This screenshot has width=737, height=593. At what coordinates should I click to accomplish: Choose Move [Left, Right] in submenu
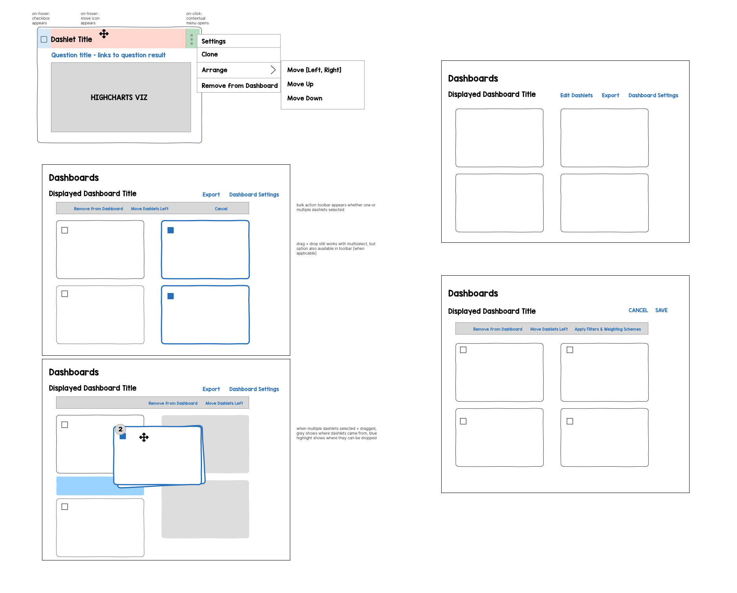[314, 70]
